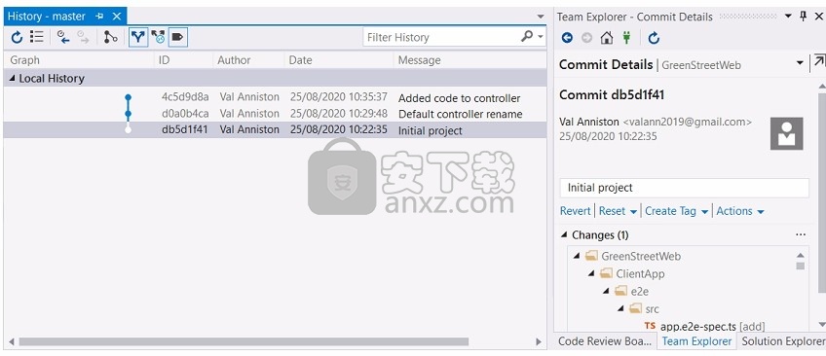
Task: Refresh the History view
Action: (x=17, y=37)
